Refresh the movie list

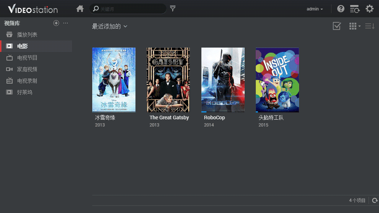[375, 200]
